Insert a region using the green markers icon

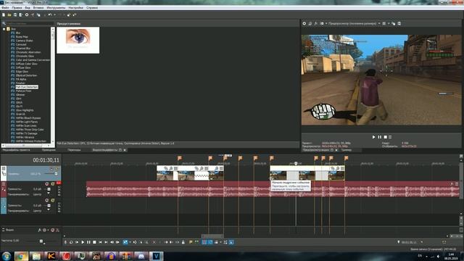pos(196,242)
